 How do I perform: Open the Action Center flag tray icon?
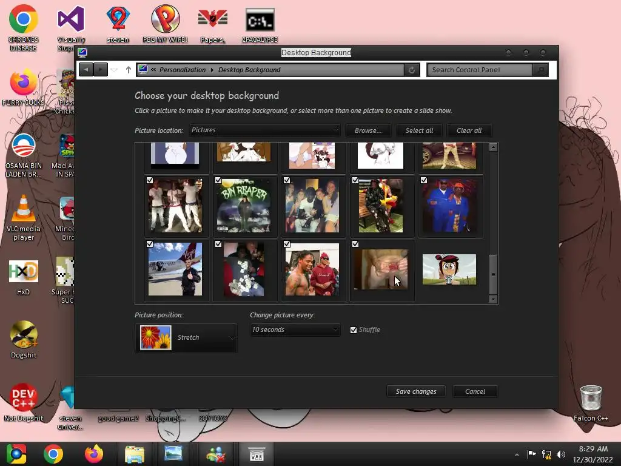coord(531,454)
